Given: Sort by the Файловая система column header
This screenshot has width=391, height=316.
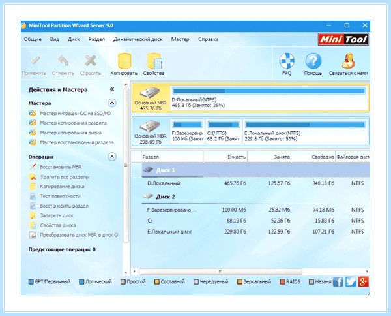Looking at the screenshot, I should pyautogui.click(x=353, y=157).
